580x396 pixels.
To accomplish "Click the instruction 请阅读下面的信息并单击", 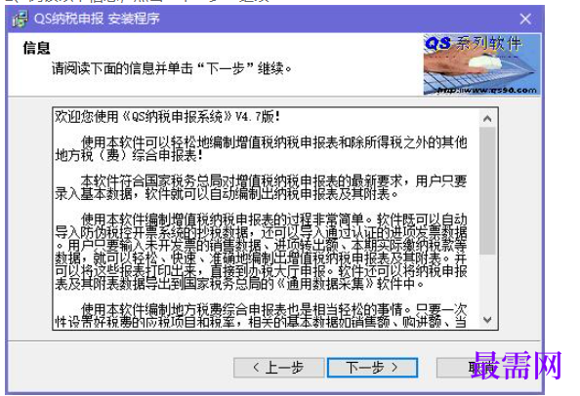I will tap(172, 68).
